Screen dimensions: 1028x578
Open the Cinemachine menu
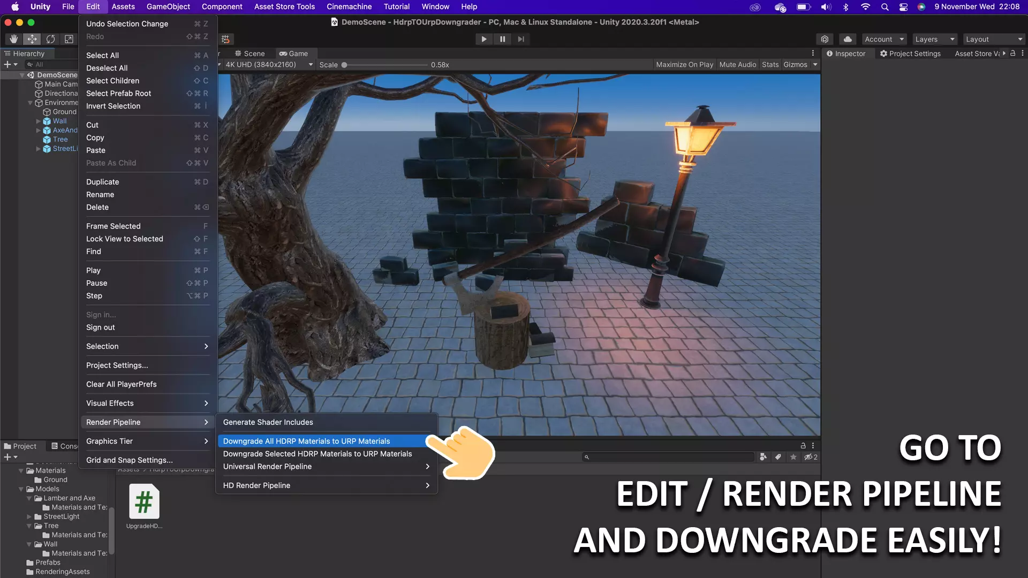coord(349,7)
